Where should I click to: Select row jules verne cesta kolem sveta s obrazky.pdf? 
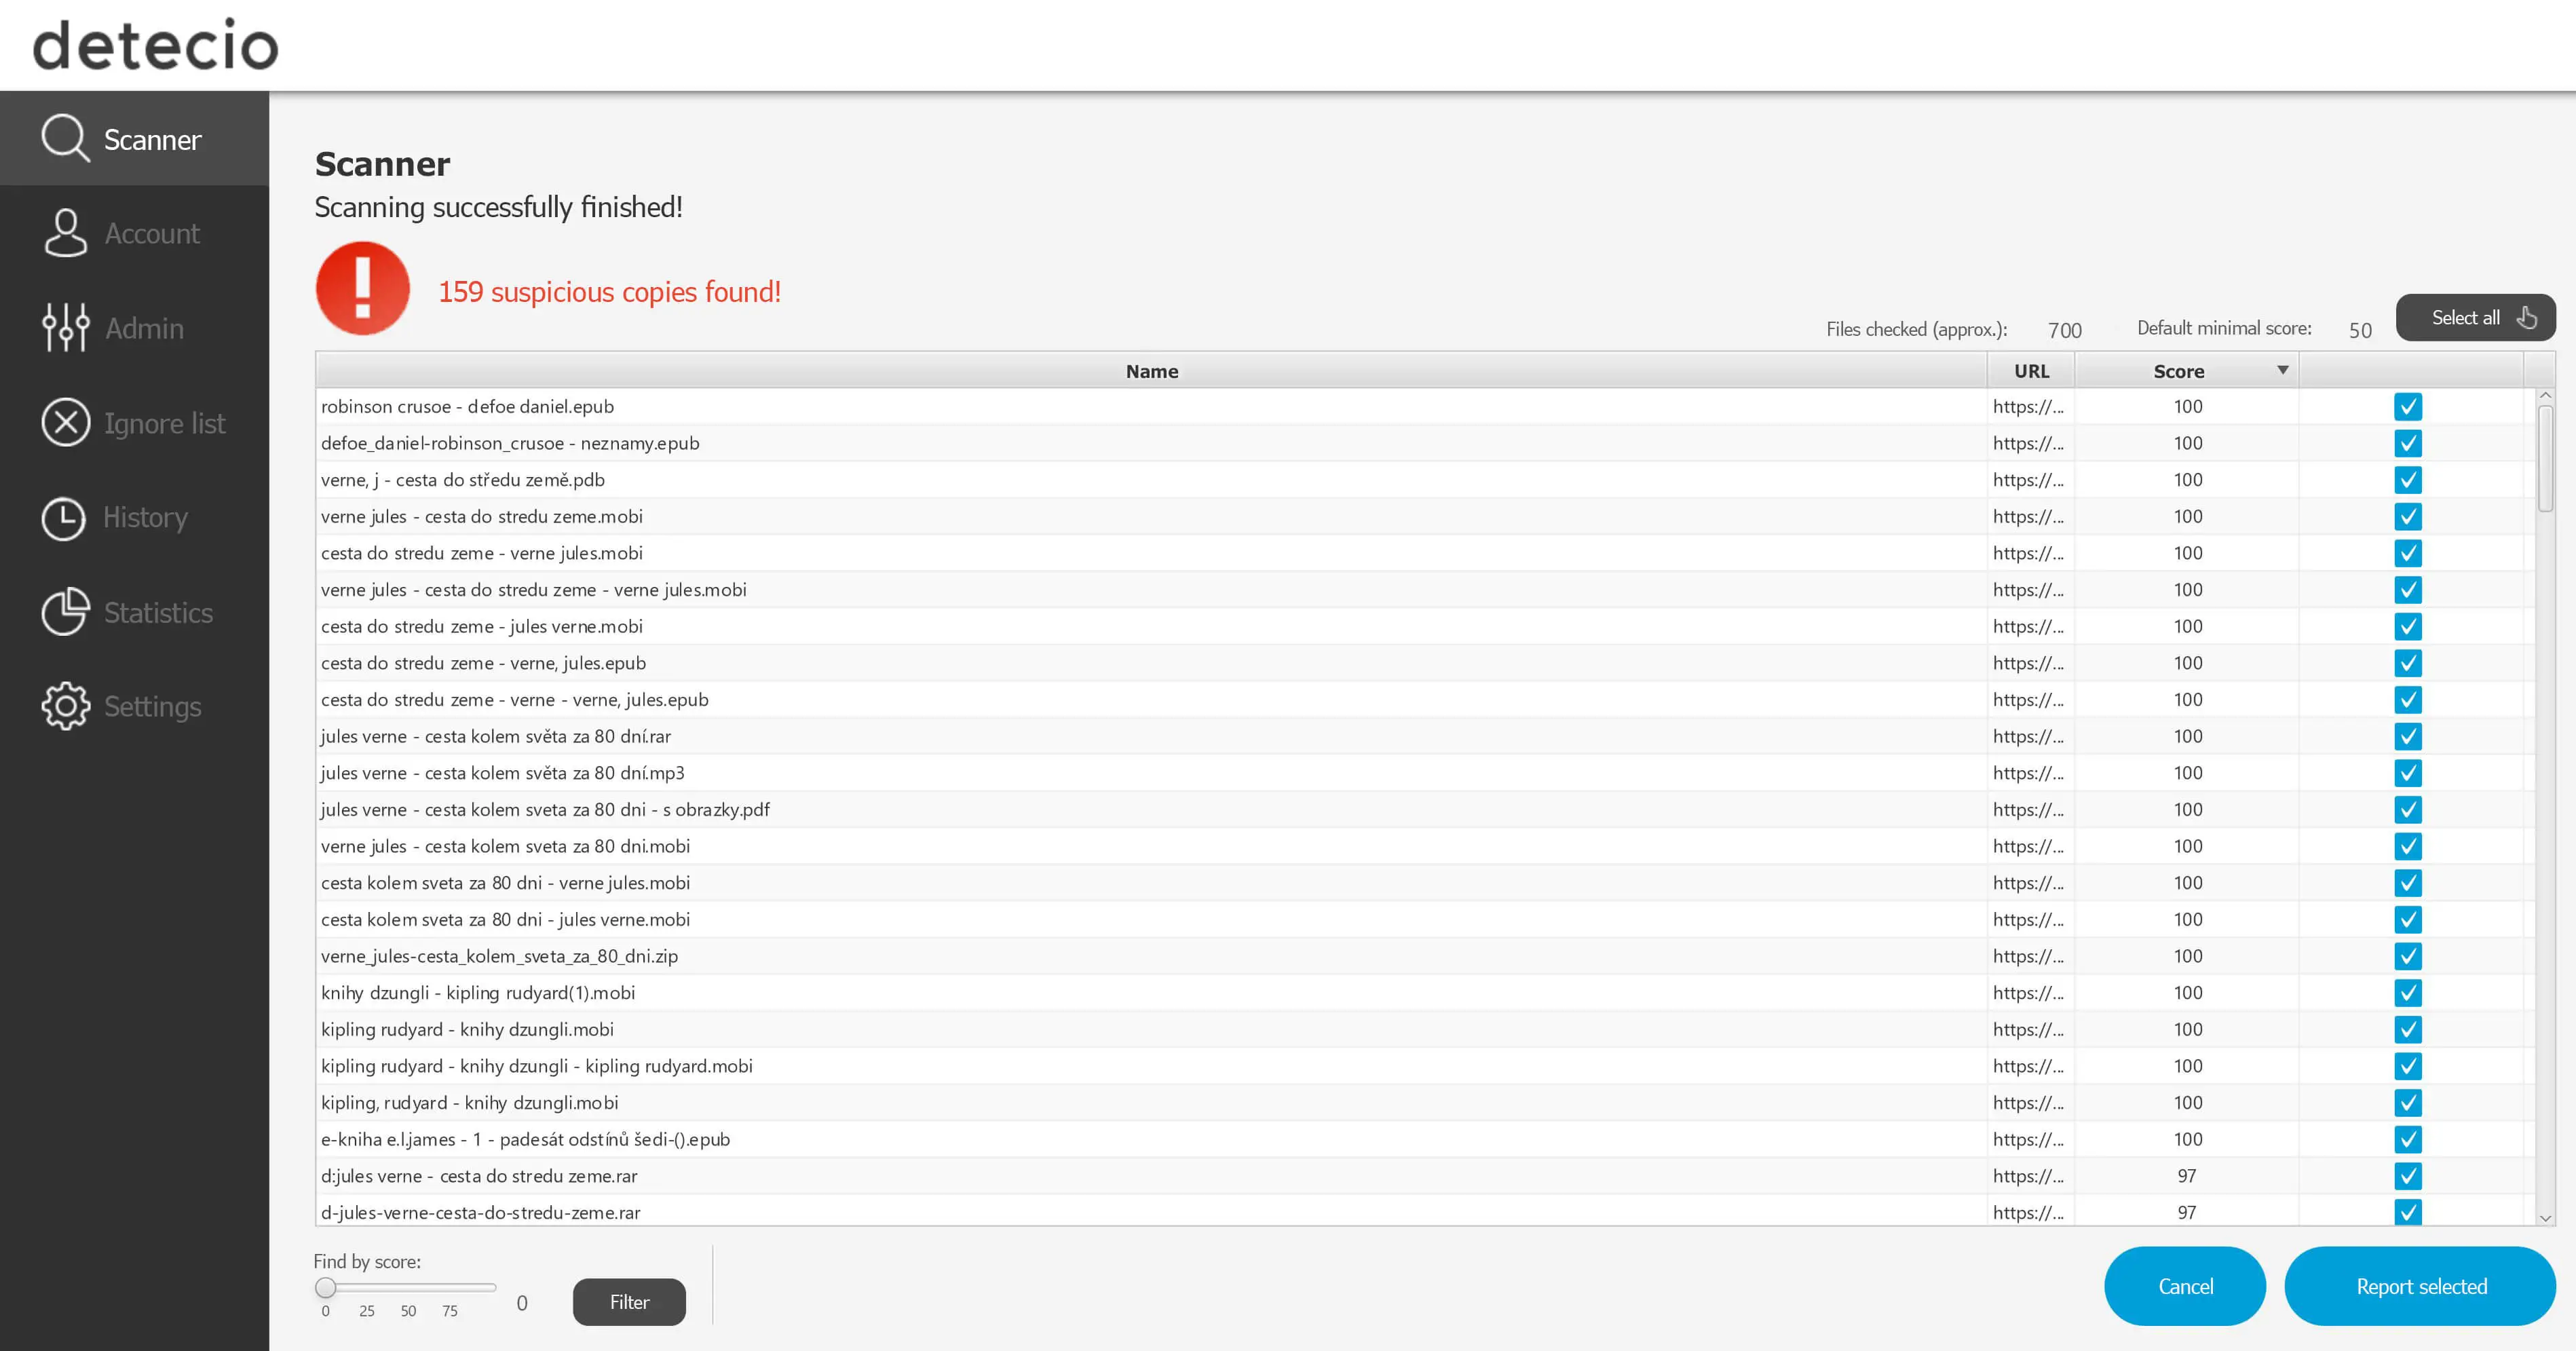point(1425,809)
